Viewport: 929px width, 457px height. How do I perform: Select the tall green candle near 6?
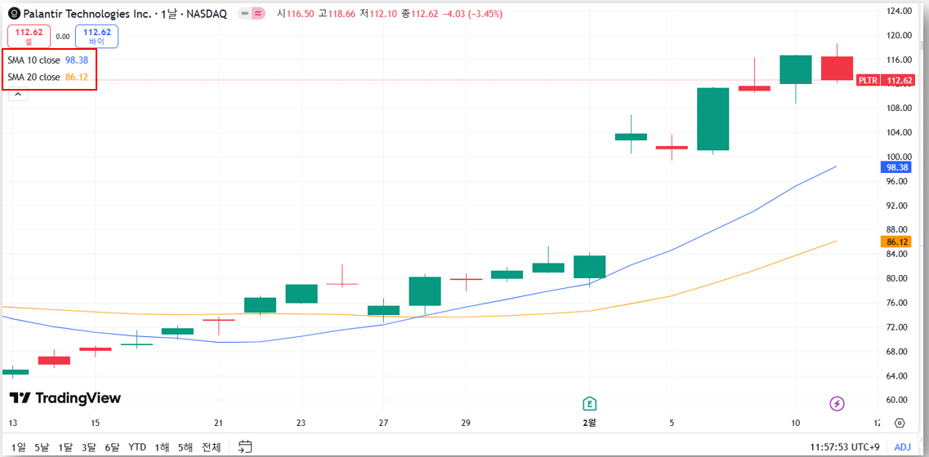tap(712, 119)
